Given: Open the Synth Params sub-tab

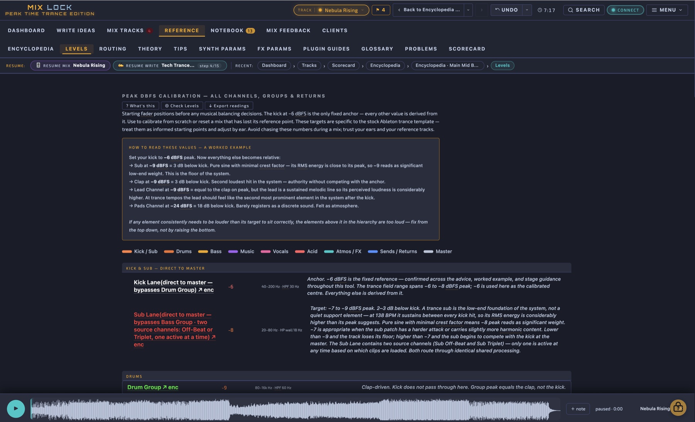Looking at the screenshot, I should click(222, 49).
